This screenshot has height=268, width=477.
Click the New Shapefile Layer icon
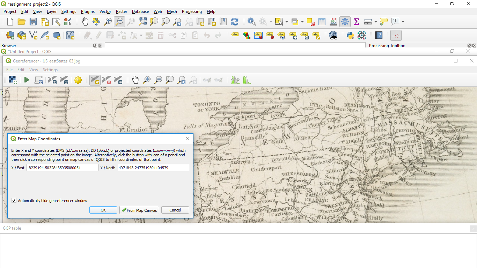tap(33, 35)
